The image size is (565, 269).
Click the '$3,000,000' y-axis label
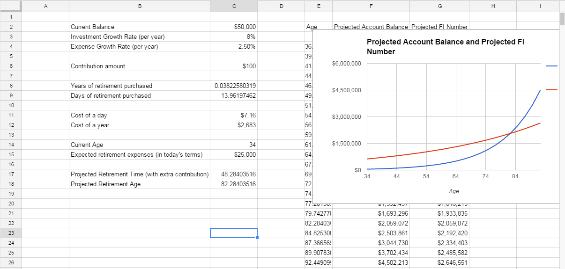[346, 116]
